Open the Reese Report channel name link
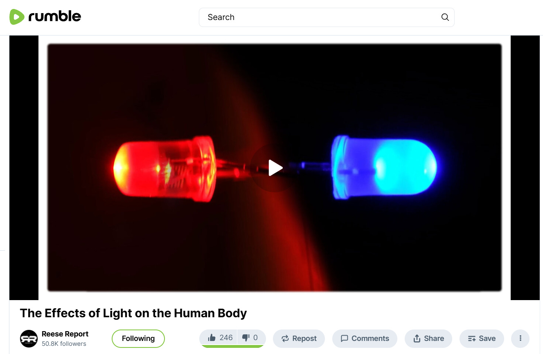 point(65,334)
